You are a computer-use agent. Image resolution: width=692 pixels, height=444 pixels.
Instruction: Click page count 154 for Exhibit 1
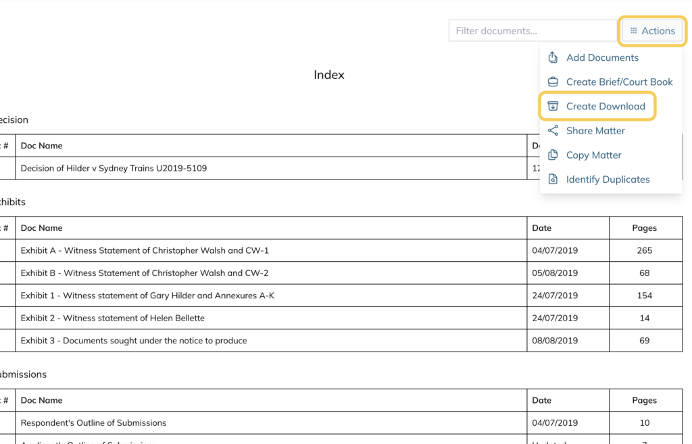pos(644,296)
